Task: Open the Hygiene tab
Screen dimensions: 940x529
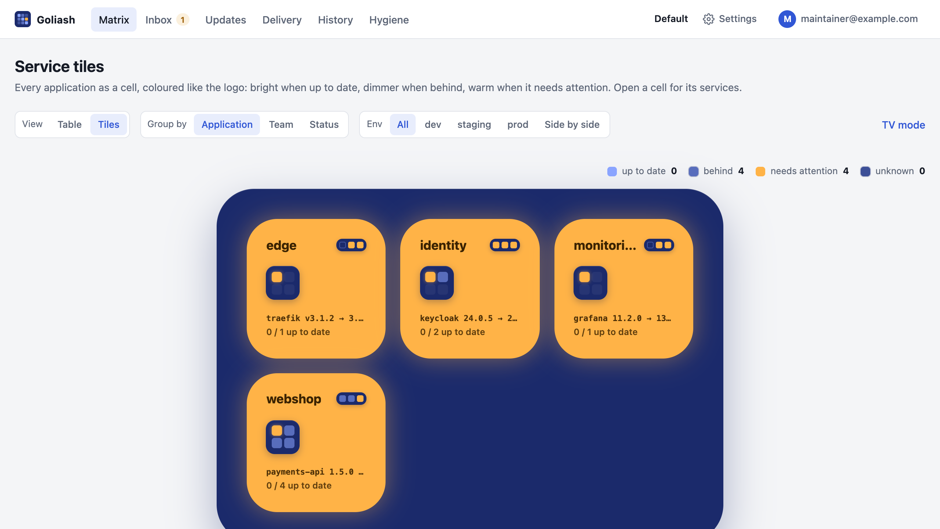Action: (389, 20)
